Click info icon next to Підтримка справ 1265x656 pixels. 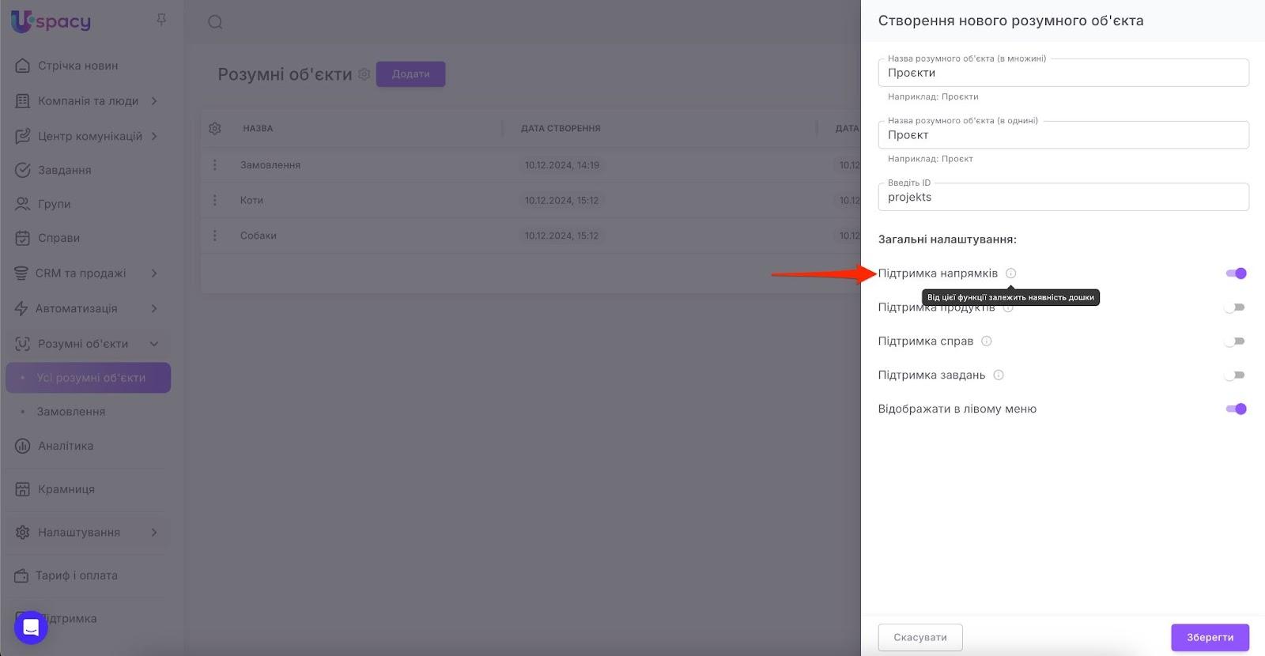pos(987,341)
